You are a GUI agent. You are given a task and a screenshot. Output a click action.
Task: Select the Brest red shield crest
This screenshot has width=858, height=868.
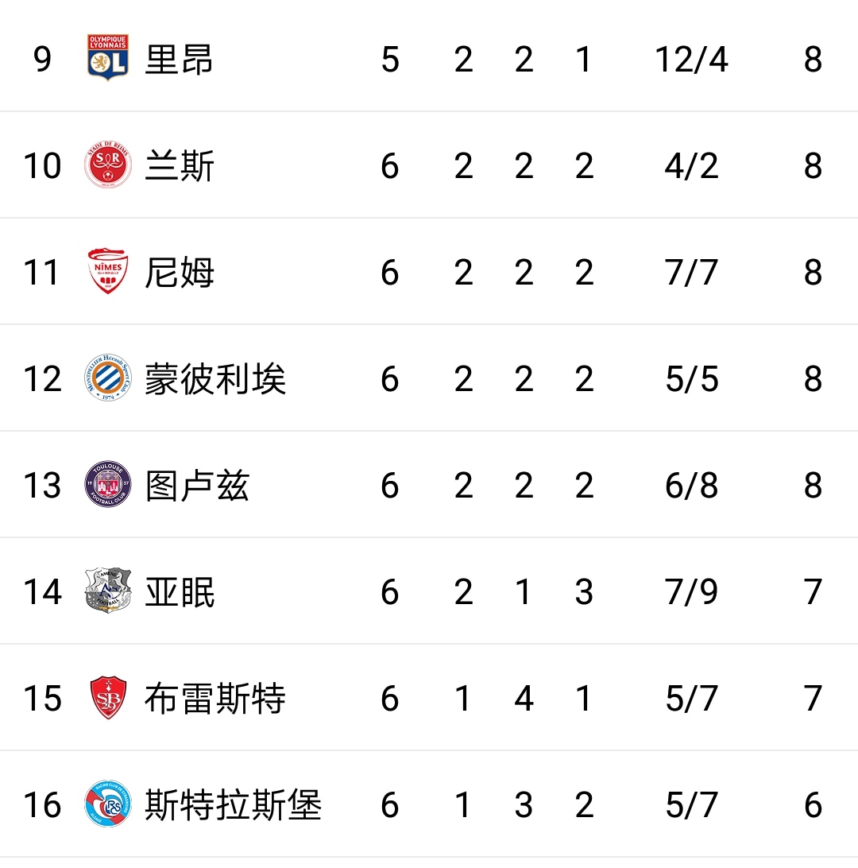[x=108, y=698]
